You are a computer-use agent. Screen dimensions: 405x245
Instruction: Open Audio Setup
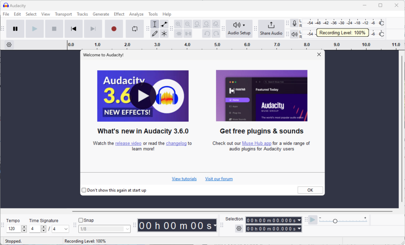pos(239,29)
